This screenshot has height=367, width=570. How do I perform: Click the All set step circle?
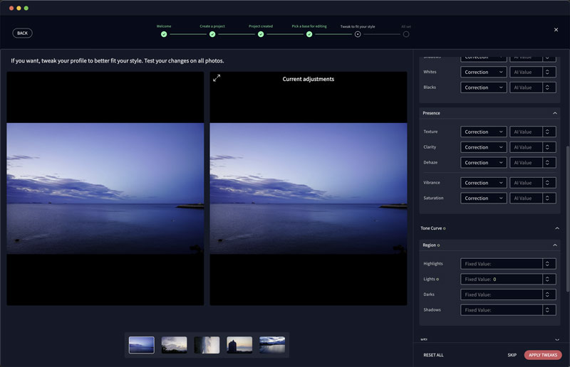tap(406, 33)
